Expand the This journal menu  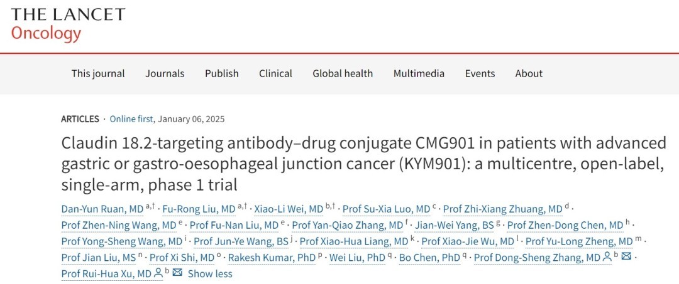click(98, 73)
